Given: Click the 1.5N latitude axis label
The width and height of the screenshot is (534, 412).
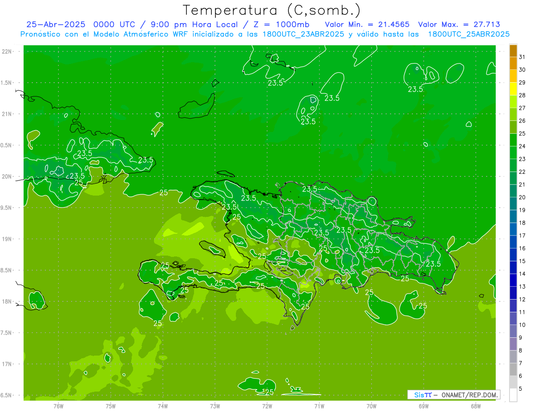Looking at the screenshot, I should [7, 83].
